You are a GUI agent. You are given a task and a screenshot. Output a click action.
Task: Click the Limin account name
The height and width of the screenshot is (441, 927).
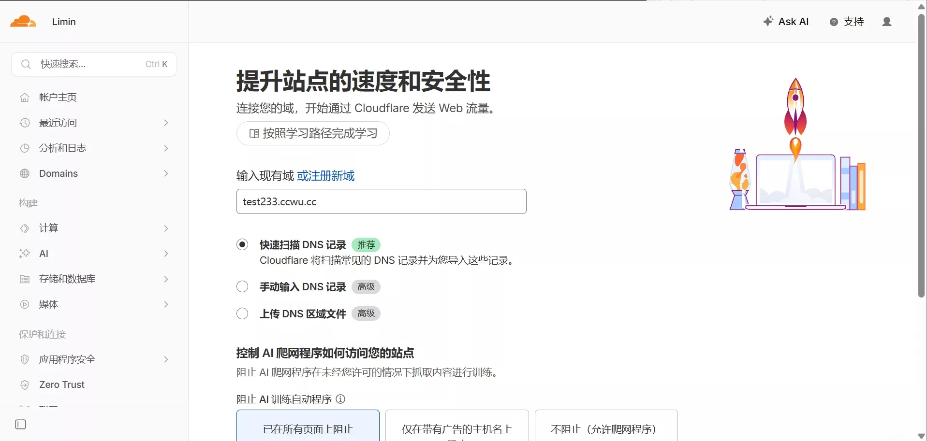(64, 22)
